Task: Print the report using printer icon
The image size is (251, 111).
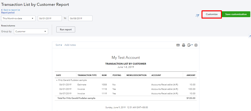Action: (x=184, y=45)
